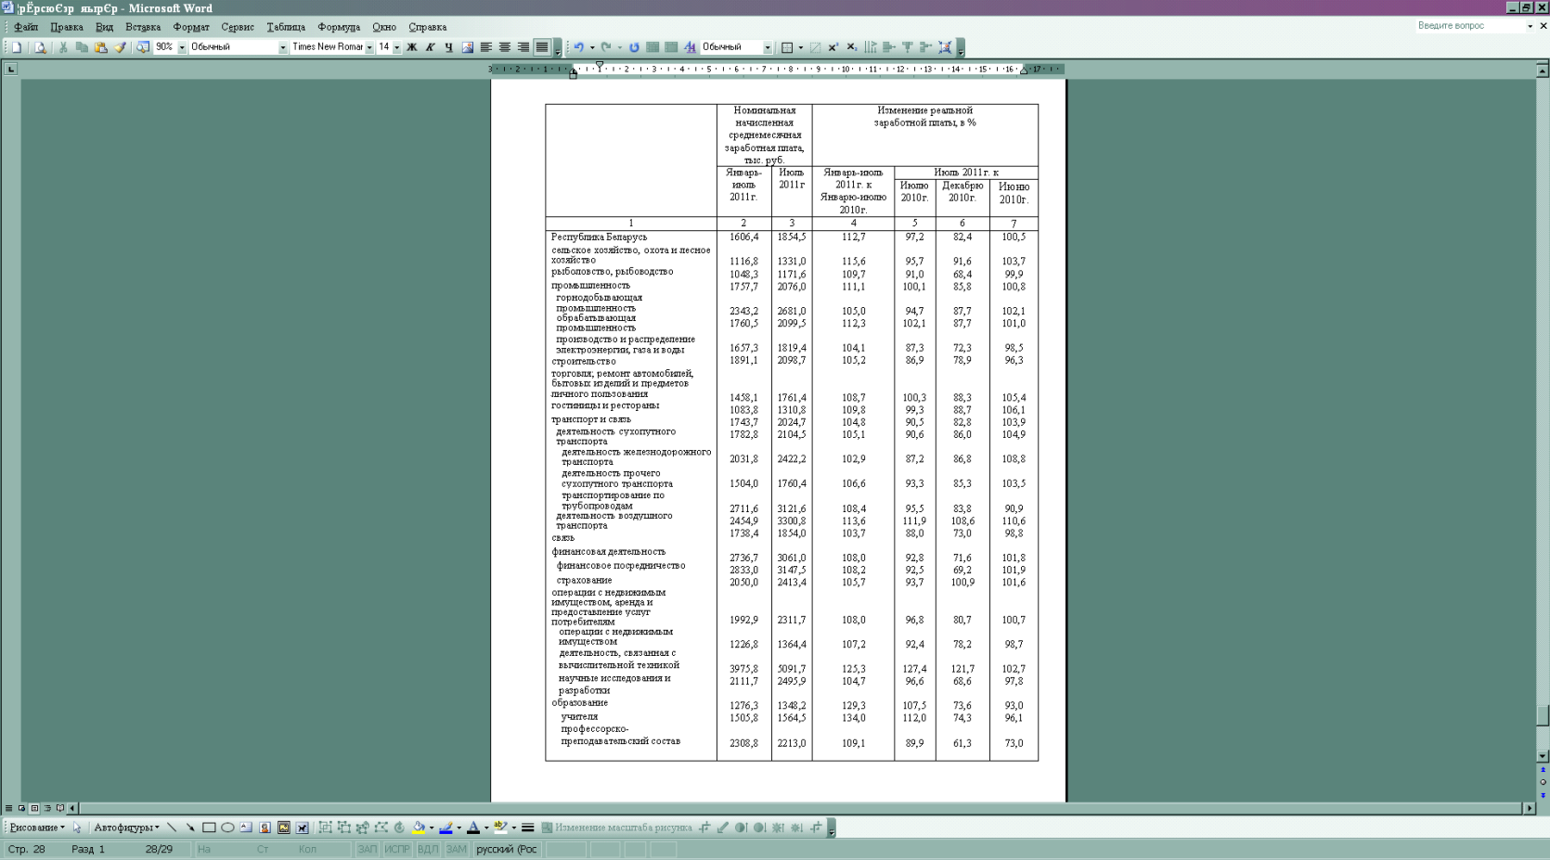Apply bold formatting with Ж

(412, 47)
